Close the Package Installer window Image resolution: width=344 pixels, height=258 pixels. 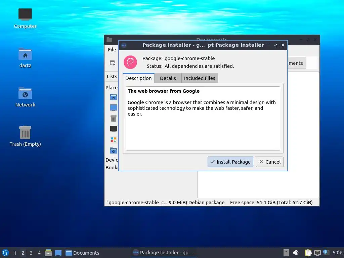pos(283,45)
